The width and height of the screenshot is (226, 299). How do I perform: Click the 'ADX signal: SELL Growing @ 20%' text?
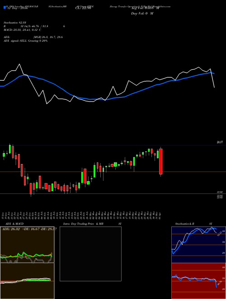25,41
